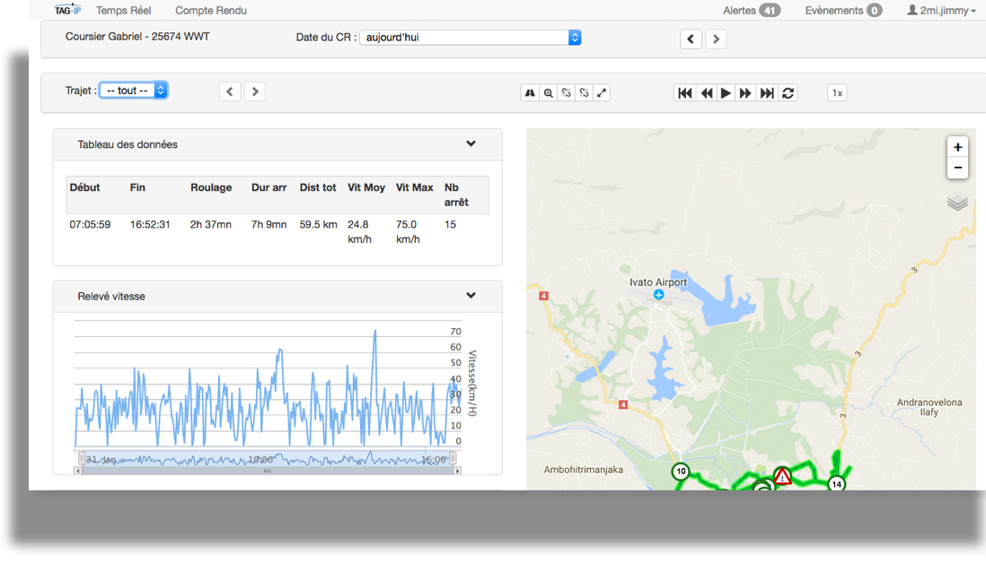
Task: Click the broken-link icon beside the fullscreen arrows
Action: coord(585,93)
